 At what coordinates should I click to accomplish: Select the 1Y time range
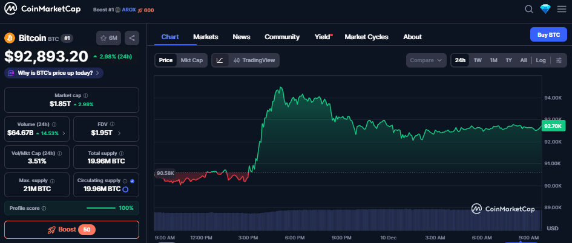coord(508,60)
